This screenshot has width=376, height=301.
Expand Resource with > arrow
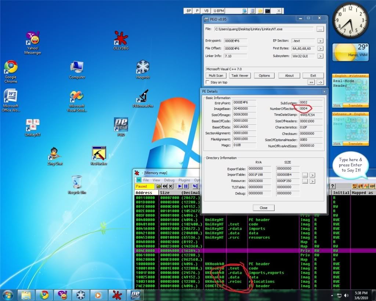click(312, 181)
